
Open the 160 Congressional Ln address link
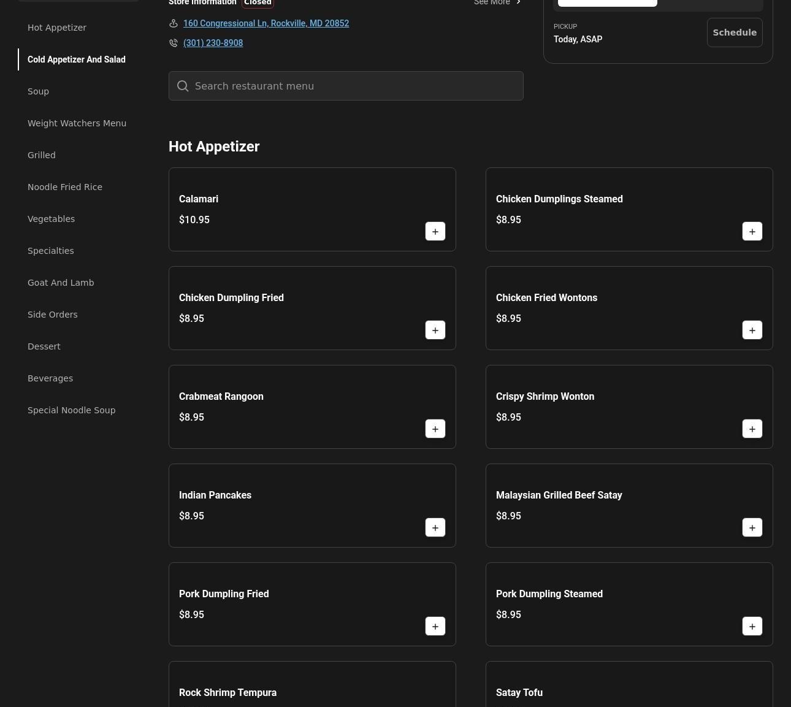[x=266, y=23]
